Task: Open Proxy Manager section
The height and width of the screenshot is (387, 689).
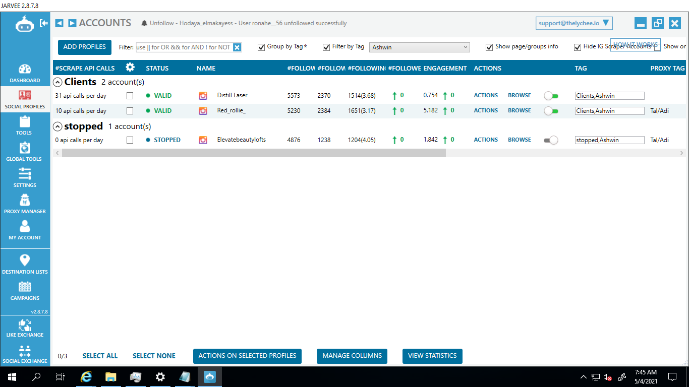Action: (25, 205)
